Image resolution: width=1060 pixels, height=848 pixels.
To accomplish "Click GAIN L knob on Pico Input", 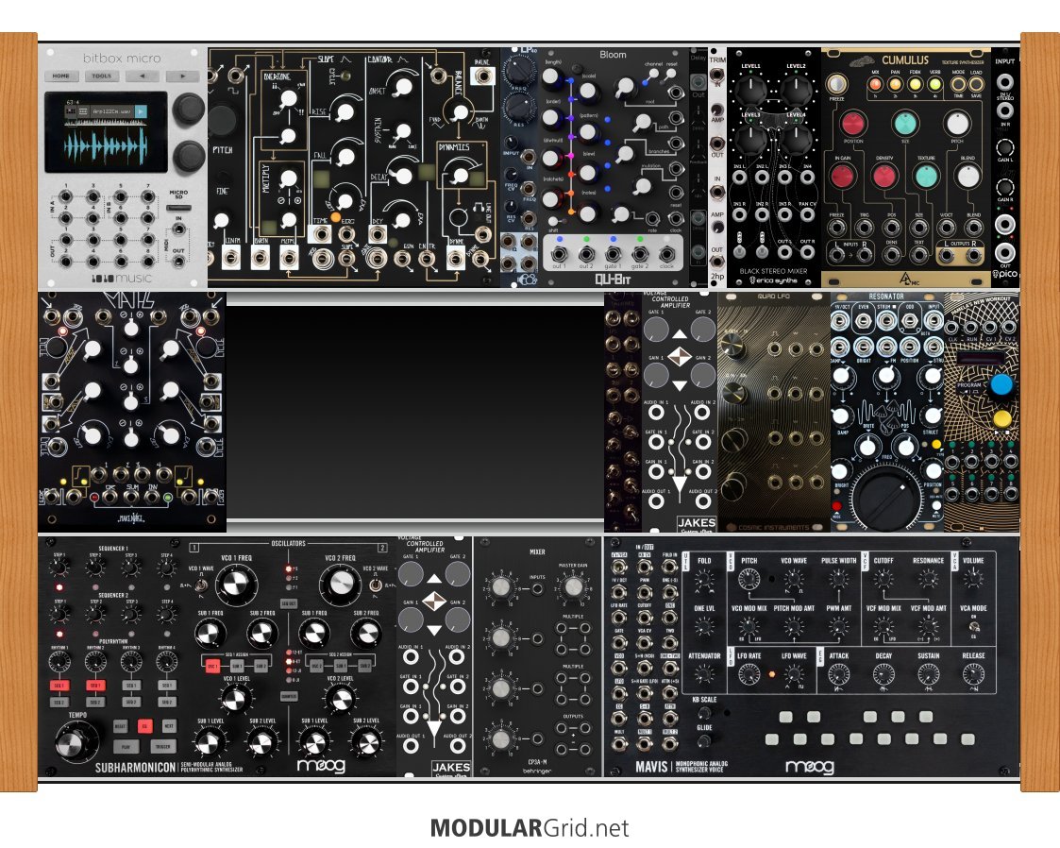I will coord(1004,147).
